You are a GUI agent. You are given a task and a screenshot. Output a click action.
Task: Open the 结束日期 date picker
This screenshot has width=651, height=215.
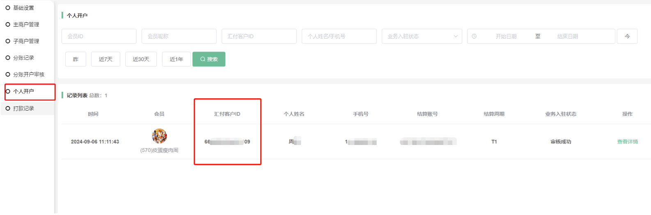coord(567,36)
